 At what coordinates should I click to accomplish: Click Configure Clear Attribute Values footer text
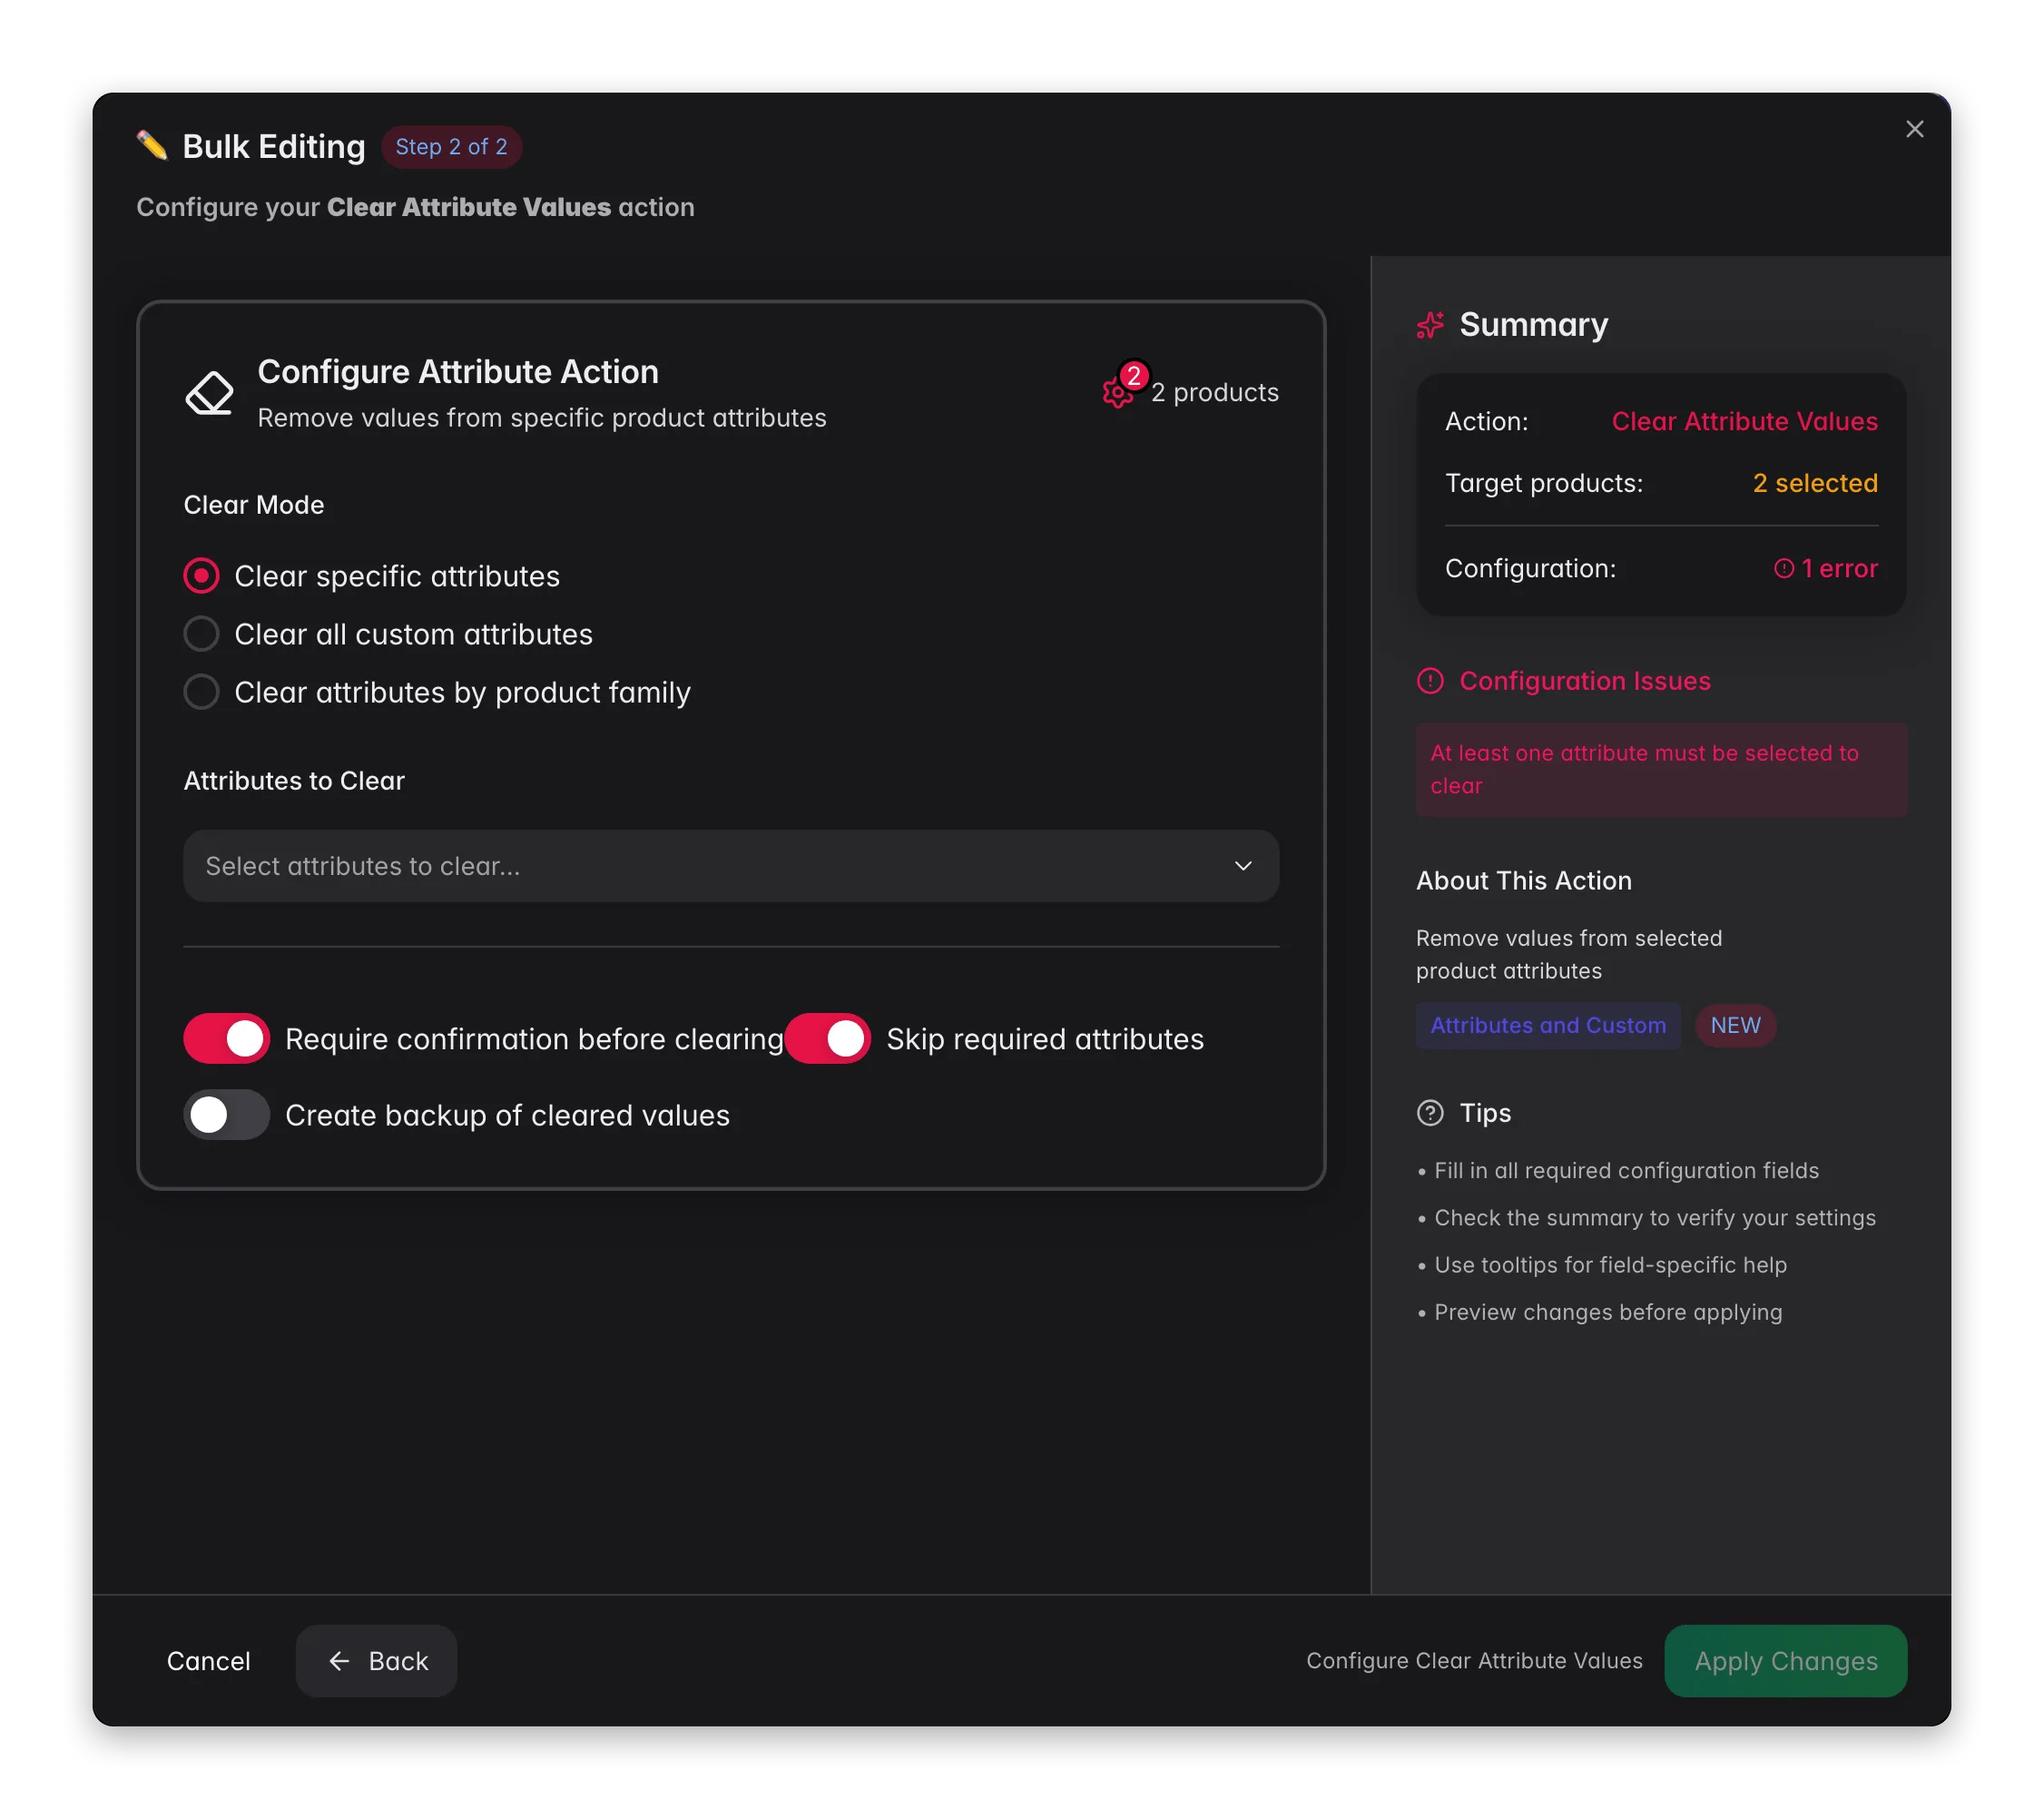tap(1474, 1661)
